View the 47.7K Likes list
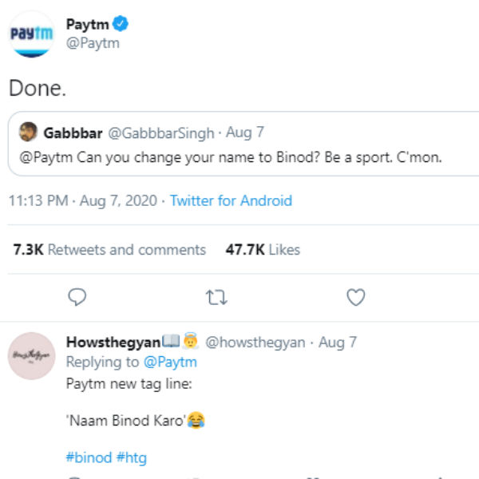 (263, 250)
